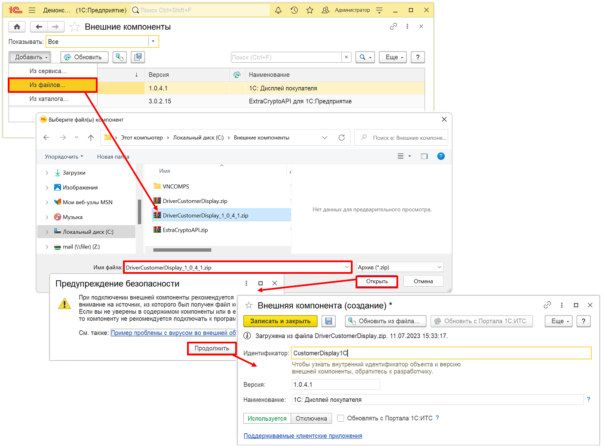Open notifications bell in 1C title bar
The image size is (605, 447).
tap(278, 10)
